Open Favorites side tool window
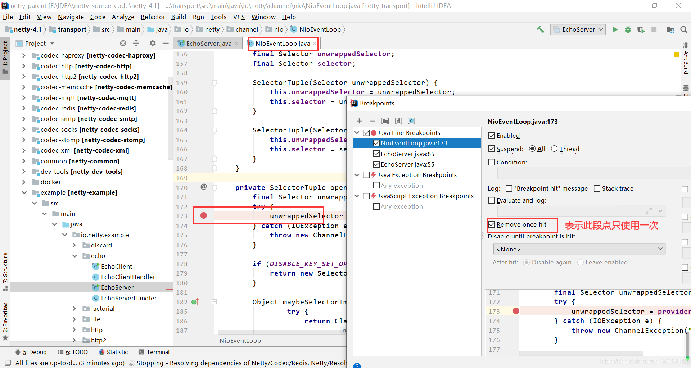 5,321
